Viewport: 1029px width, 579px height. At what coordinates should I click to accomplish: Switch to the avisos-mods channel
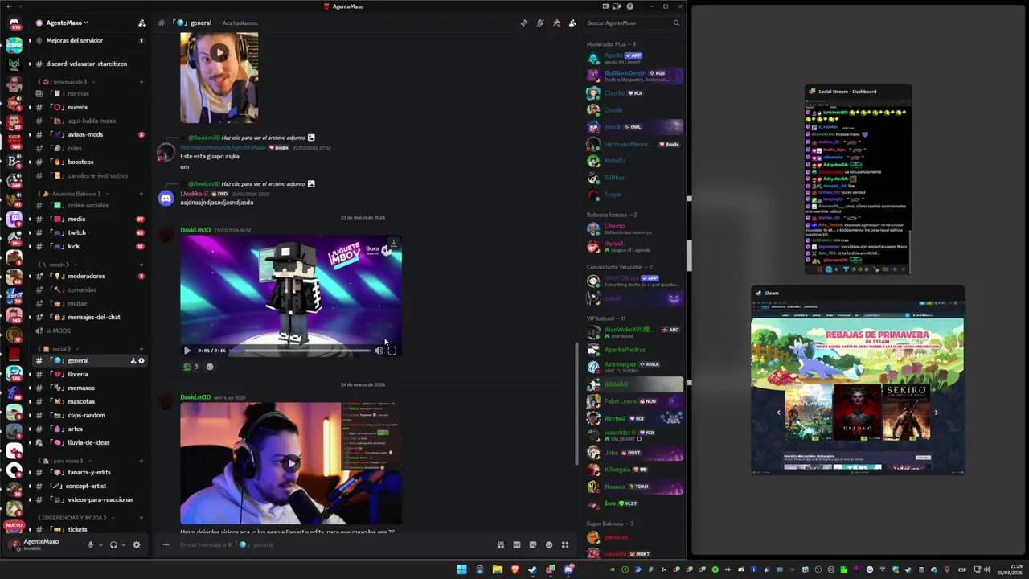[x=88, y=134]
